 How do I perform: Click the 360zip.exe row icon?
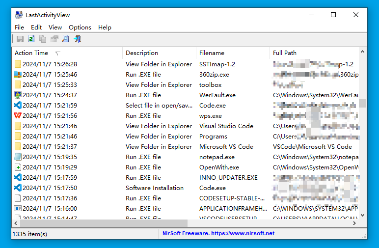(x=18, y=75)
